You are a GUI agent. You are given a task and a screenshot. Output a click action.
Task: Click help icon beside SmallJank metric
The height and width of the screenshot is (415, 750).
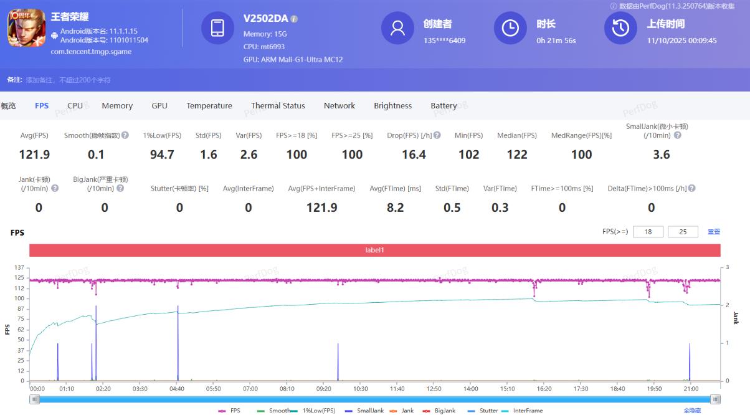(x=678, y=135)
